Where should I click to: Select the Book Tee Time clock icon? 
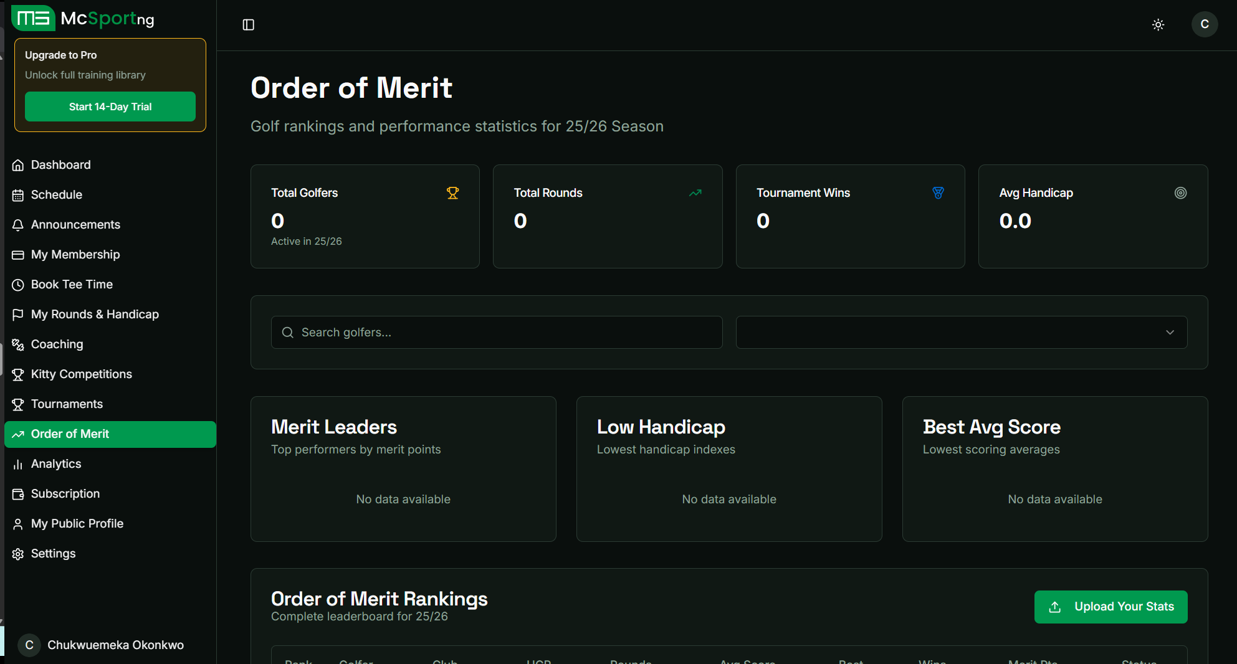(x=18, y=285)
